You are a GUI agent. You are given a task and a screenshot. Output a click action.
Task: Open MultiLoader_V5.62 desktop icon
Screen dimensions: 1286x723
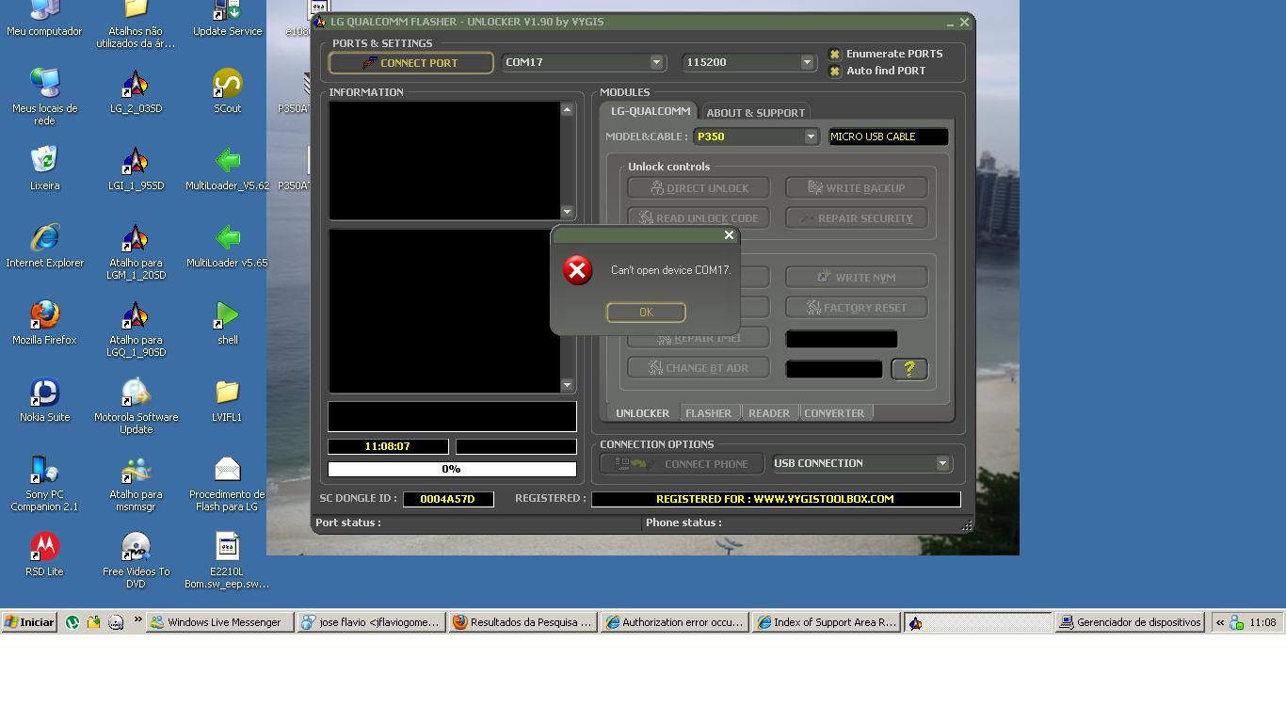[227, 168]
